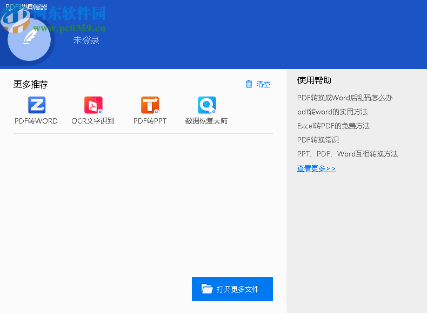The height and width of the screenshot is (313, 427).
Task: Open help article Excel转PDF的免费方法
Action: (x=333, y=126)
